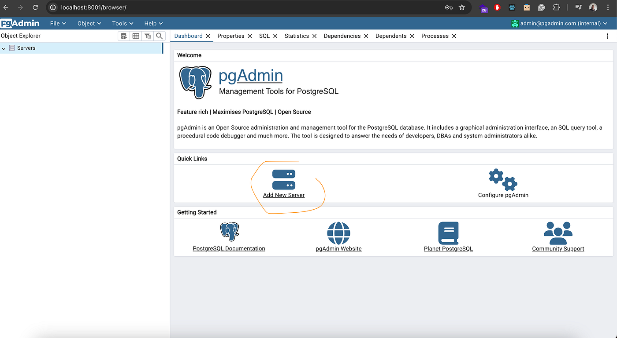The image size is (617, 338).
Task: Close the Statistics tab
Action: 314,36
